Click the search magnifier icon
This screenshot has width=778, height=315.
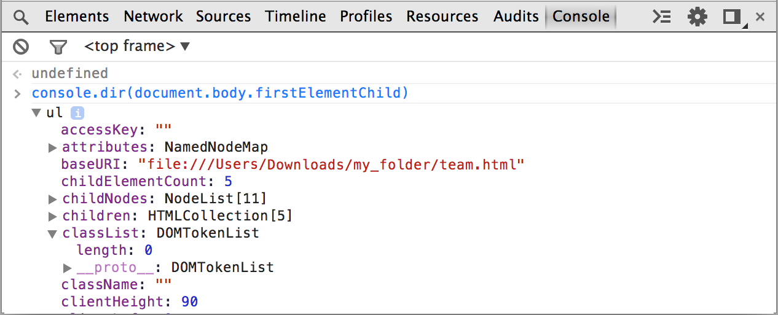coord(21,17)
